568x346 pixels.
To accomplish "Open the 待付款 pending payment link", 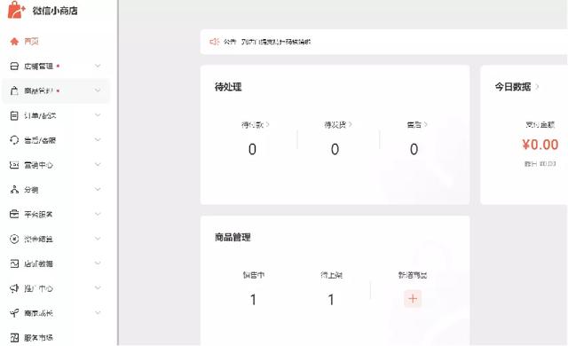I will (256, 125).
